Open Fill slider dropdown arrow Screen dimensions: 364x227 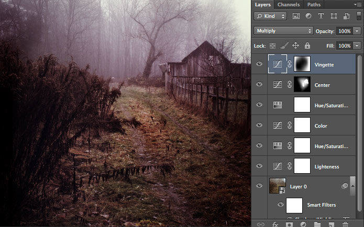(357, 46)
